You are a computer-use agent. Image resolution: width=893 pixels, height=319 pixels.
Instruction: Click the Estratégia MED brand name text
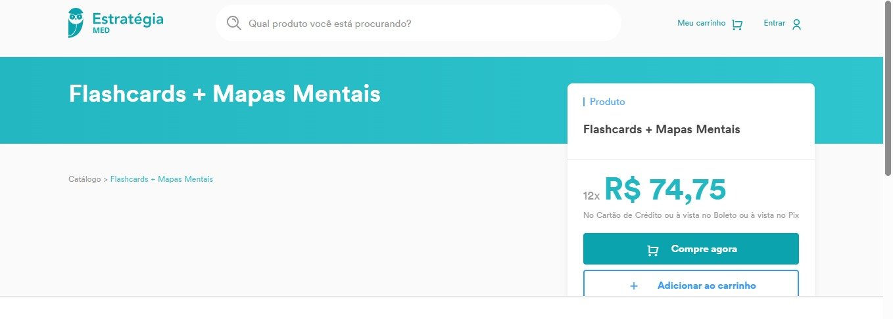(x=128, y=21)
